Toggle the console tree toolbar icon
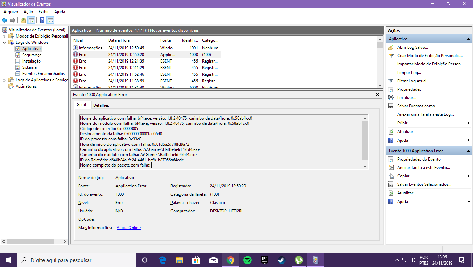This screenshot has height=267, width=473. tap(32, 20)
